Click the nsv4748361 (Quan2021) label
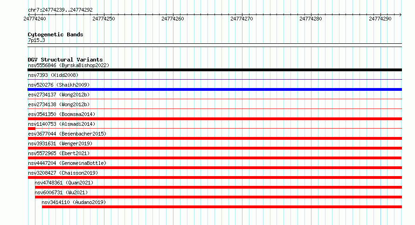The width and height of the screenshot is (415, 225). point(64,183)
